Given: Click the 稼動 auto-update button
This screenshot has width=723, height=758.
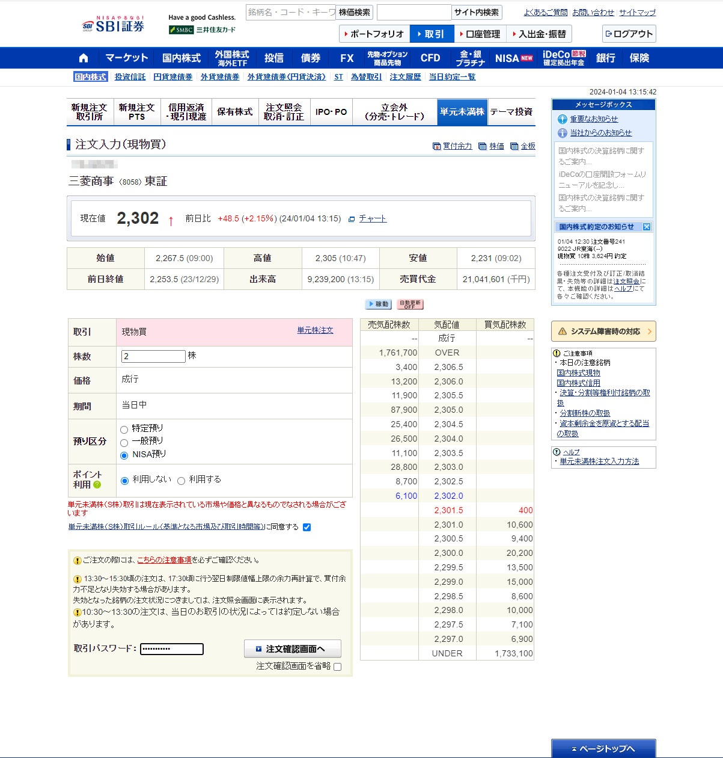Looking at the screenshot, I should click(379, 304).
